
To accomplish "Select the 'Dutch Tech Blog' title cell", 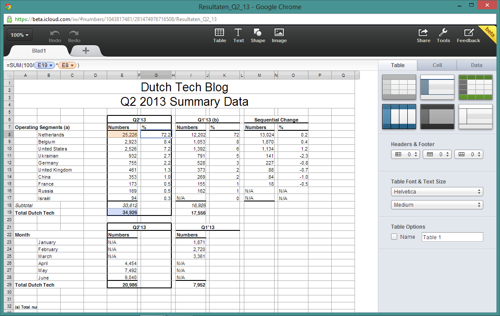I will (x=184, y=87).
